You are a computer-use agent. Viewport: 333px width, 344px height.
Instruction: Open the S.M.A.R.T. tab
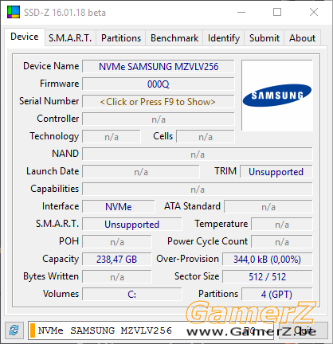(70, 38)
